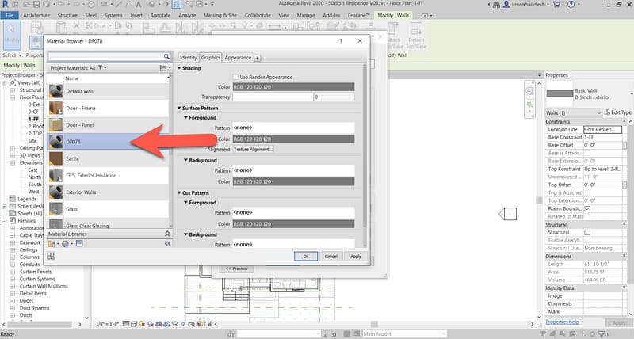This screenshot has height=339, width=634.
Task: Collapse the material editor with double chevron
Action: pyautogui.click(x=167, y=244)
